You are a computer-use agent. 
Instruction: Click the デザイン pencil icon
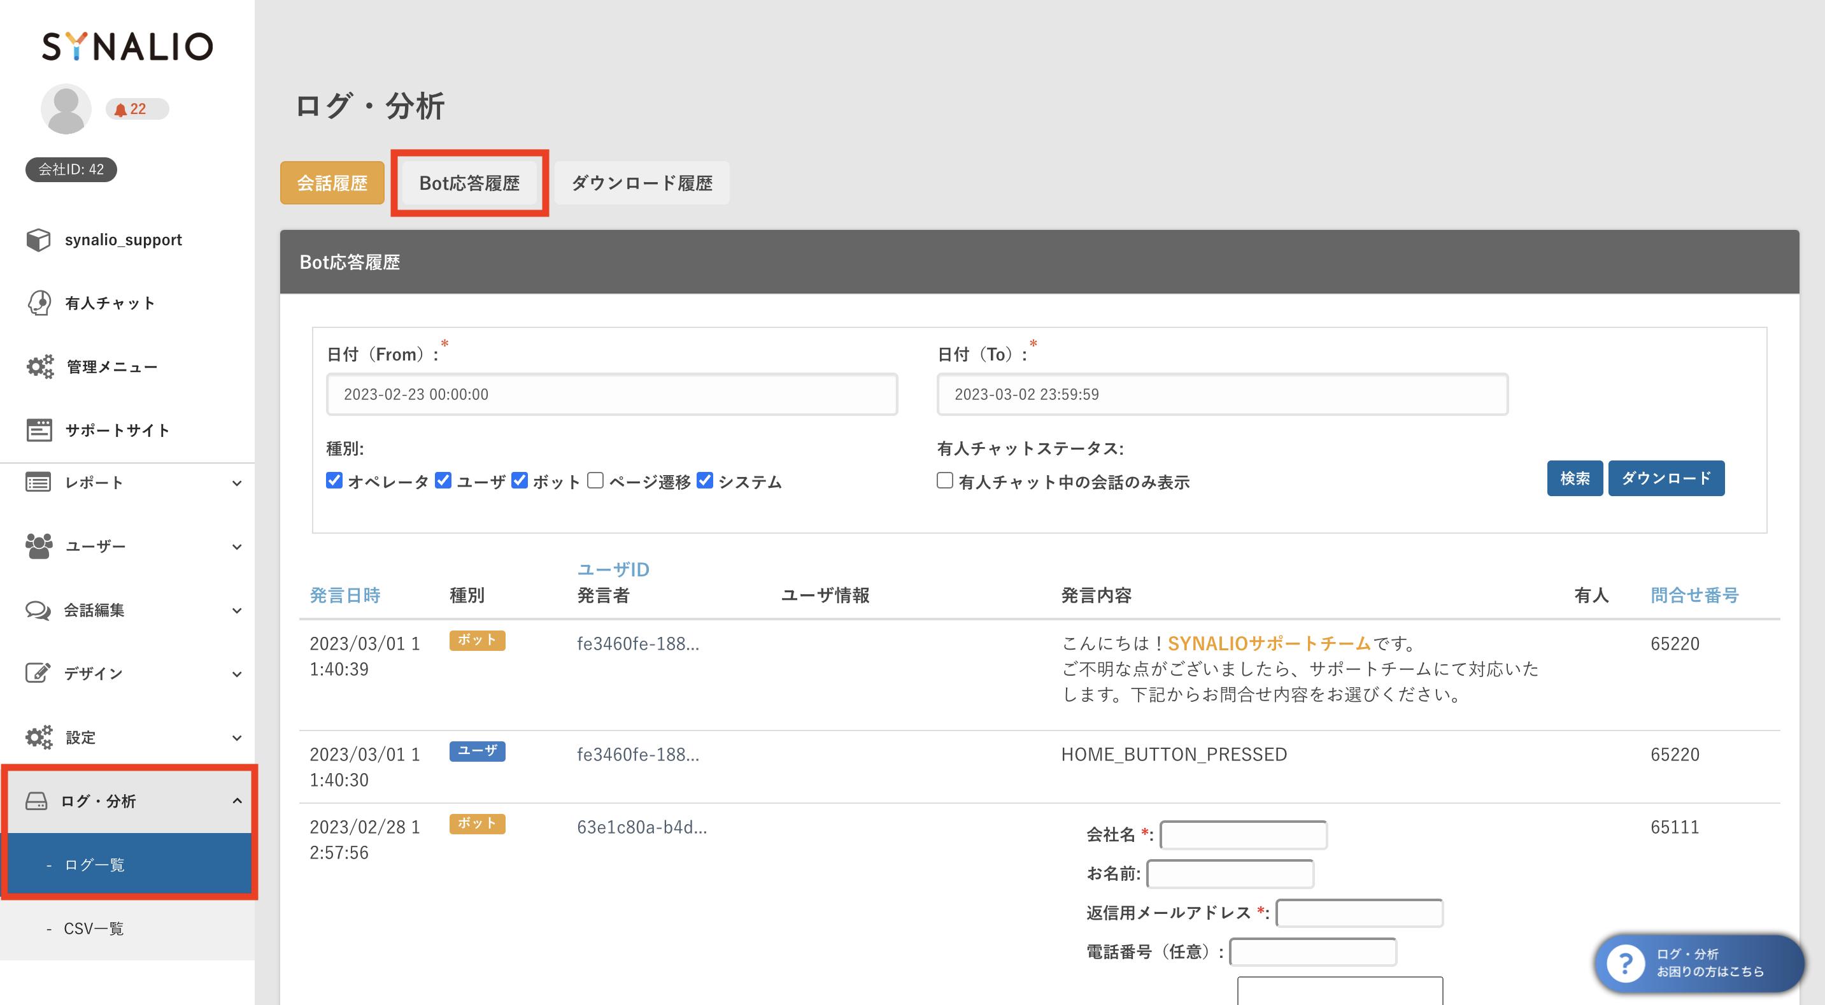point(38,673)
